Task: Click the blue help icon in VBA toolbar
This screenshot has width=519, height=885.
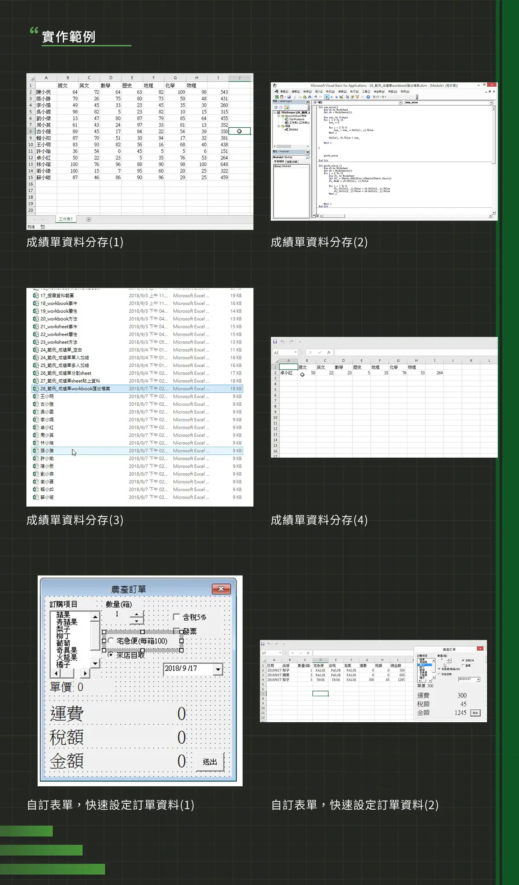Action: pyautogui.click(x=368, y=97)
